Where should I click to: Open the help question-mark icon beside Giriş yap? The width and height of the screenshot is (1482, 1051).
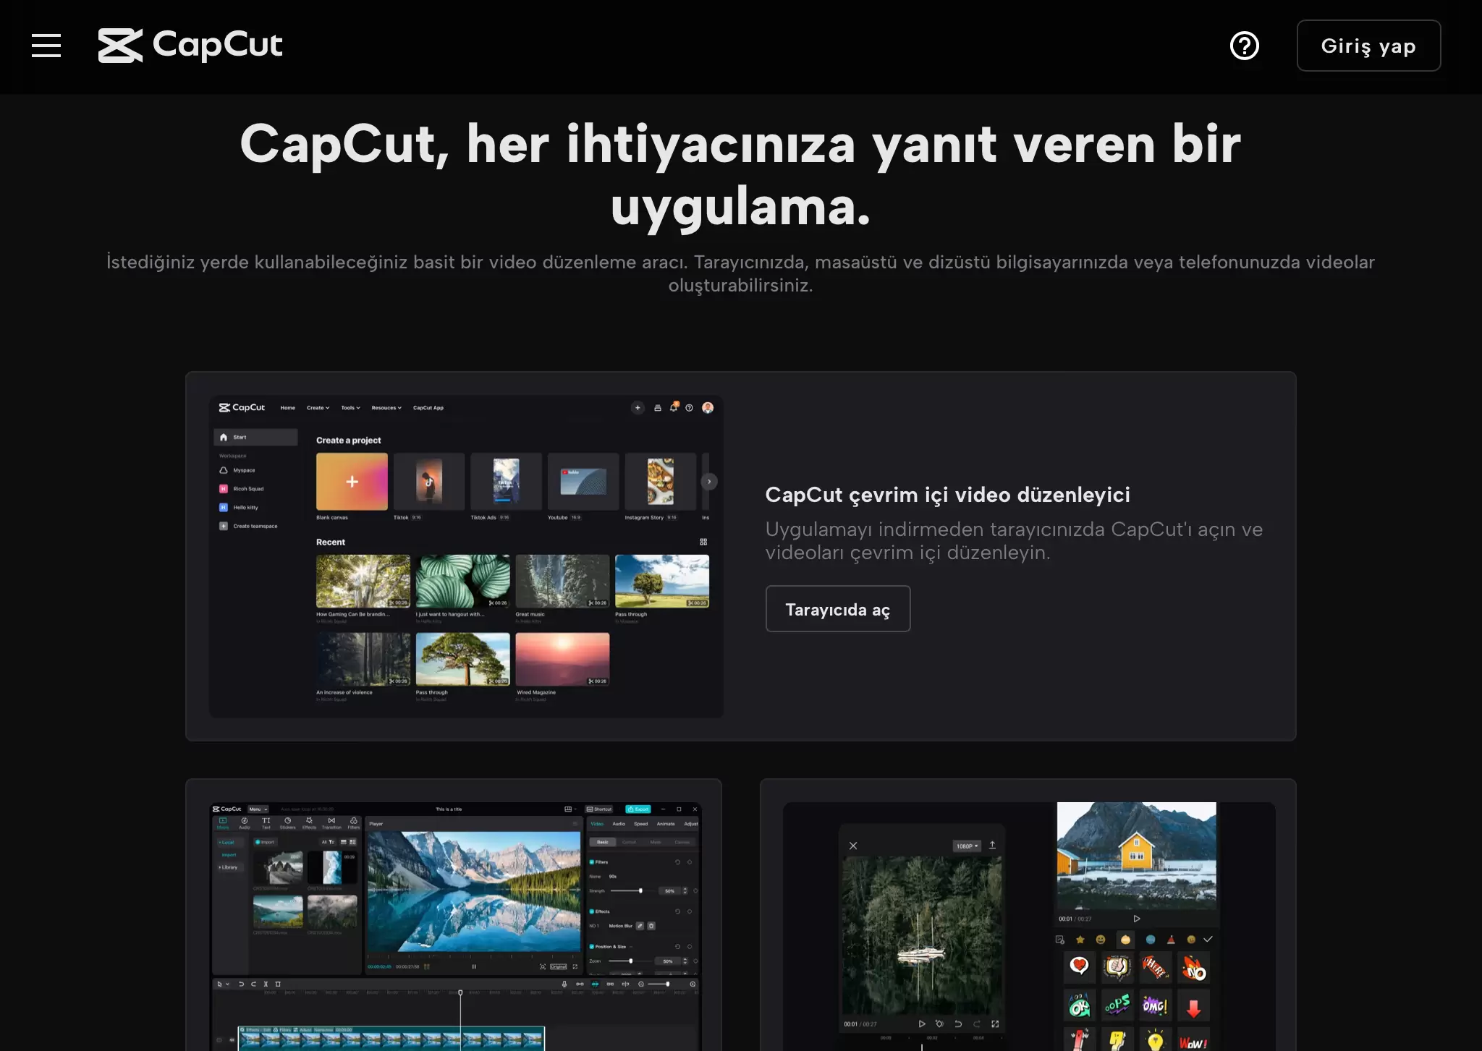point(1245,46)
